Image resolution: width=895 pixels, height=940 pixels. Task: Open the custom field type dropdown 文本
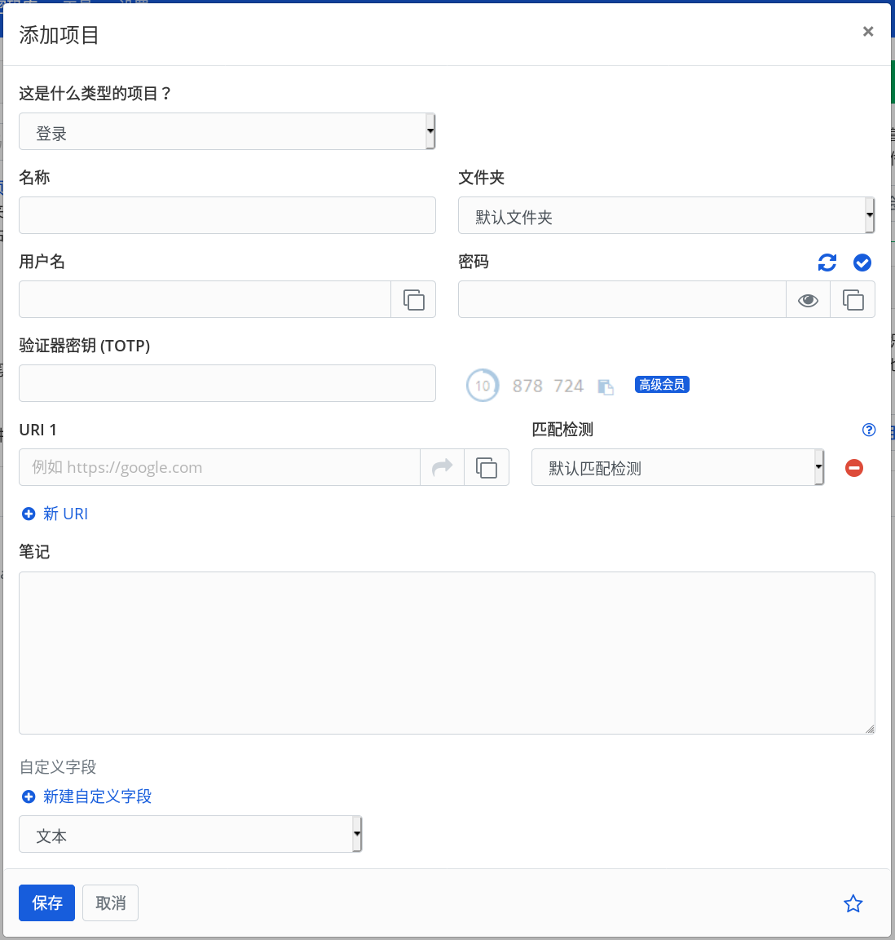190,835
